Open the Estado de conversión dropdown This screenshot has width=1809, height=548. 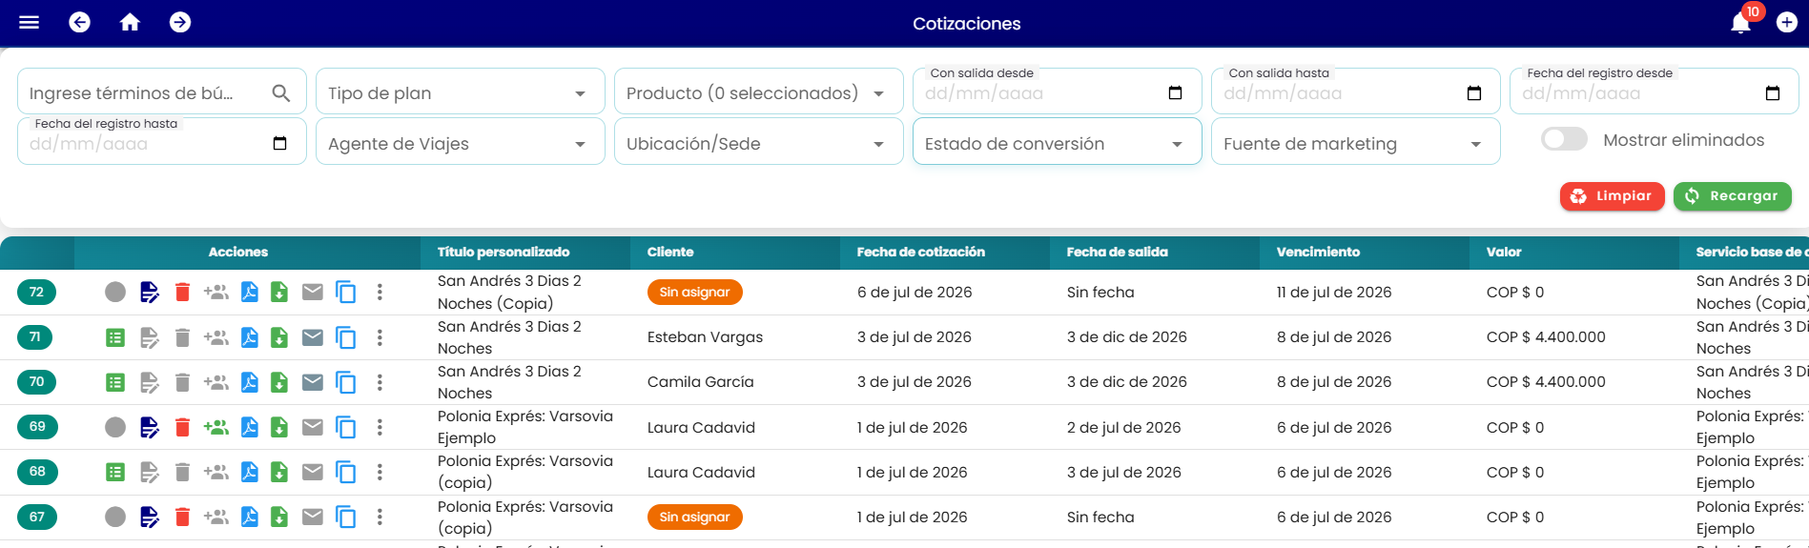pyautogui.click(x=1058, y=143)
